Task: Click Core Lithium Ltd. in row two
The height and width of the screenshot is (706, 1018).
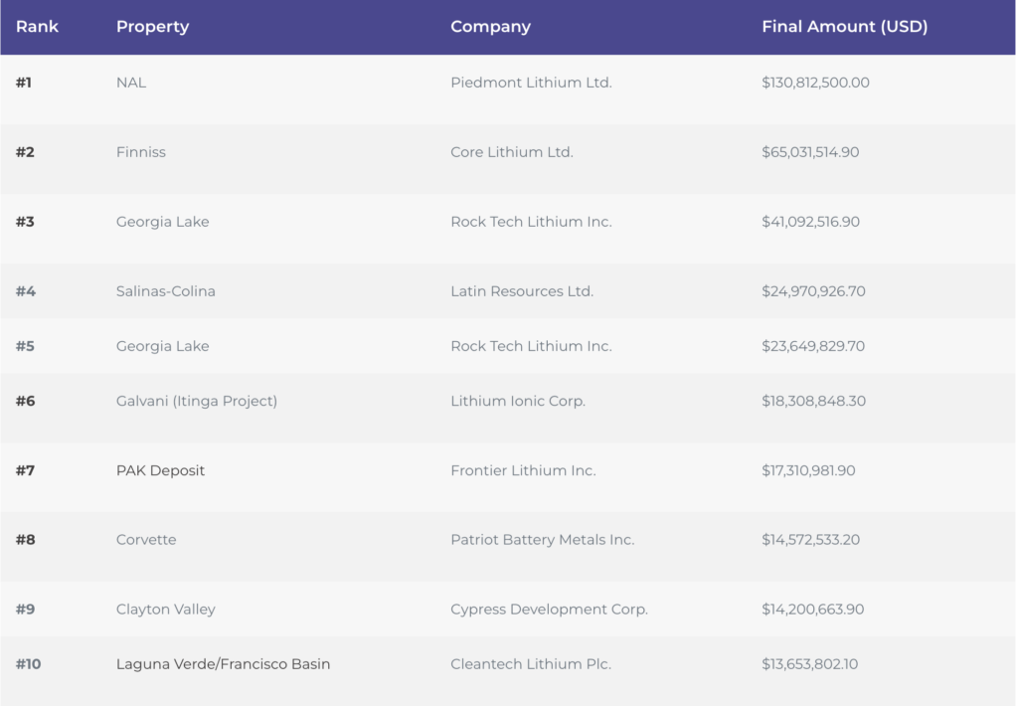Action: pyautogui.click(x=512, y=152)
